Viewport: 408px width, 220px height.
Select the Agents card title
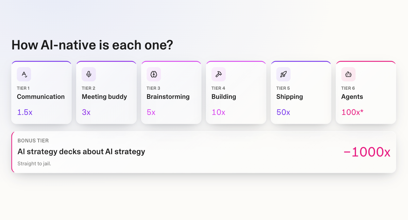coord(352,97)
